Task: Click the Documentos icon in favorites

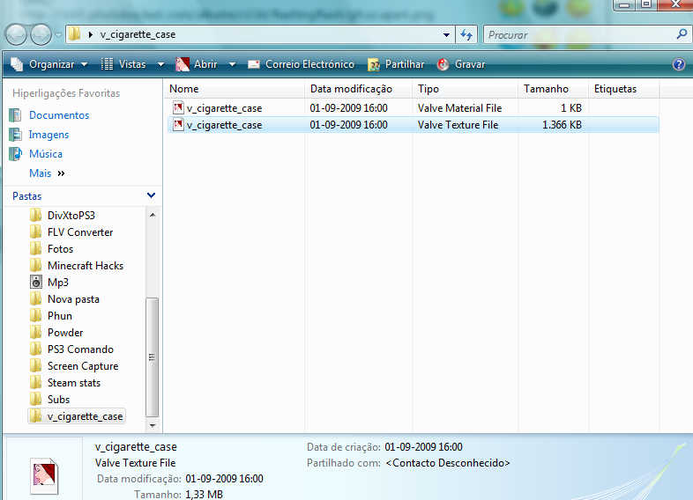Action: point(16,115)
